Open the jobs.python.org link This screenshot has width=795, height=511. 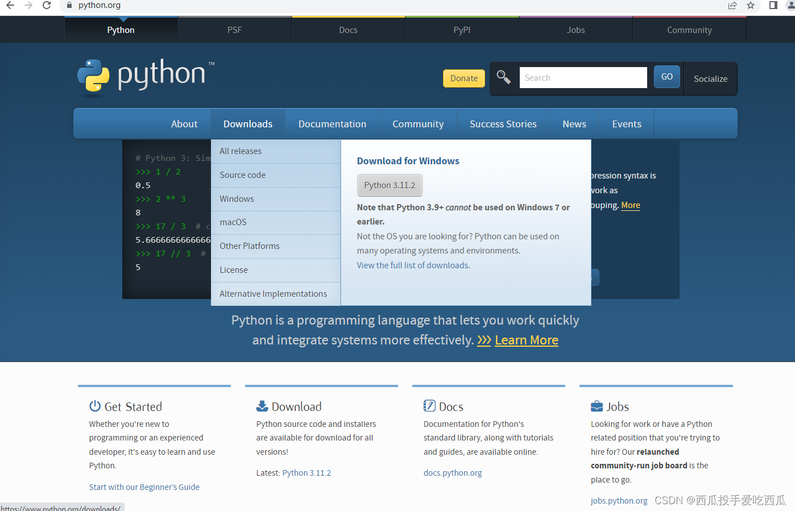tap(619, 501)
